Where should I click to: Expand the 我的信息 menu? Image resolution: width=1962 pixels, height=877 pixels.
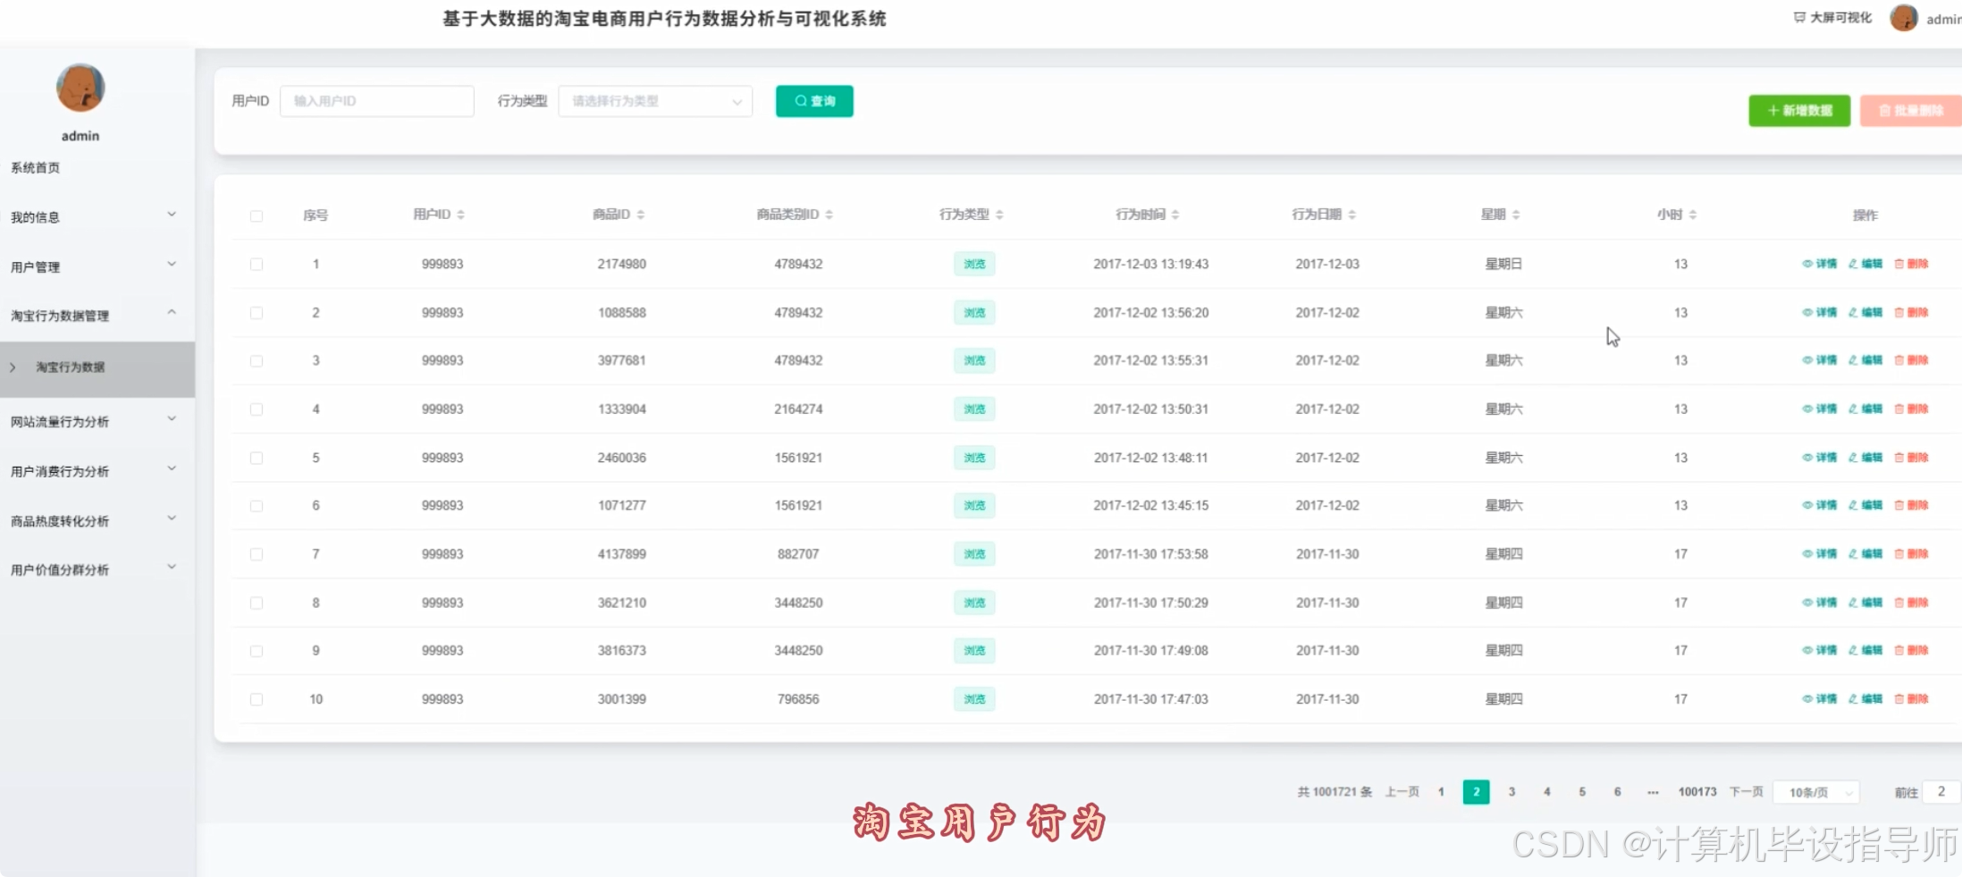pos(97,216)
